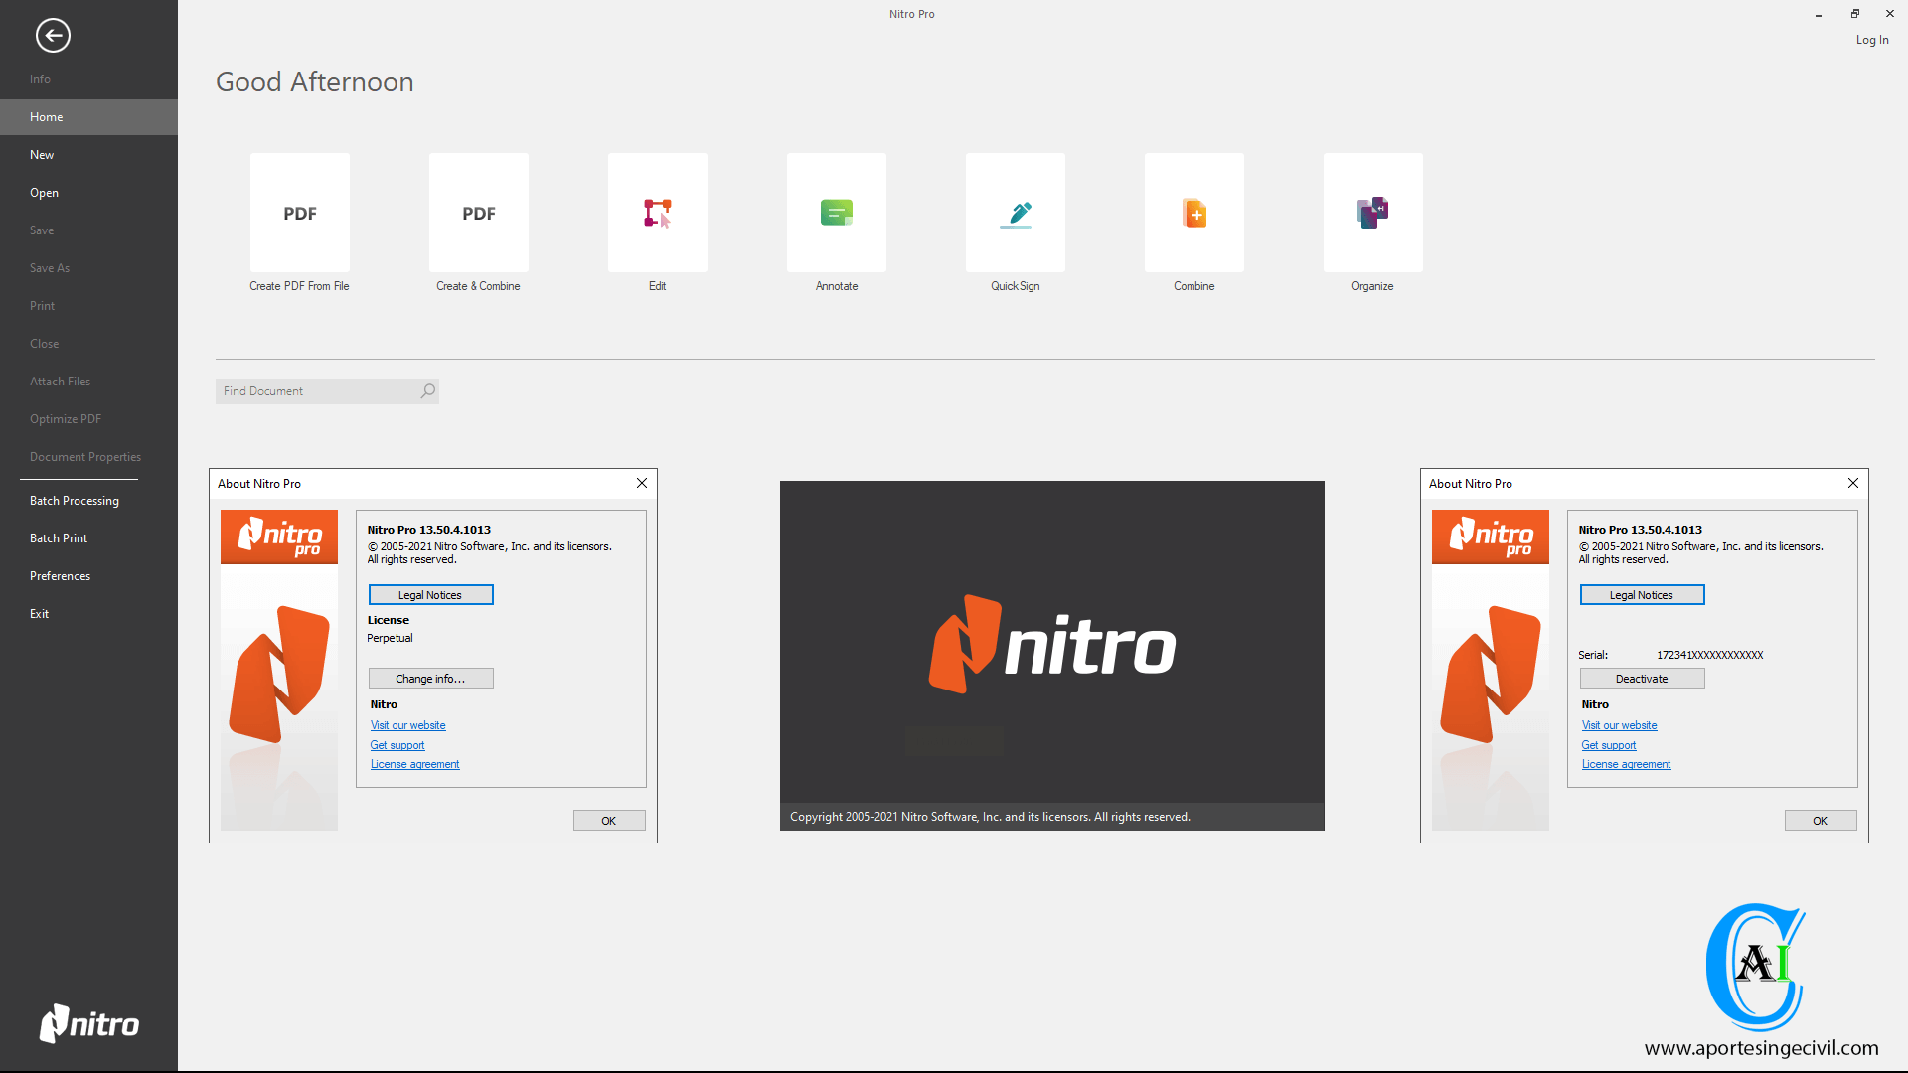Click Exit in the sidebar

[39, 614]
